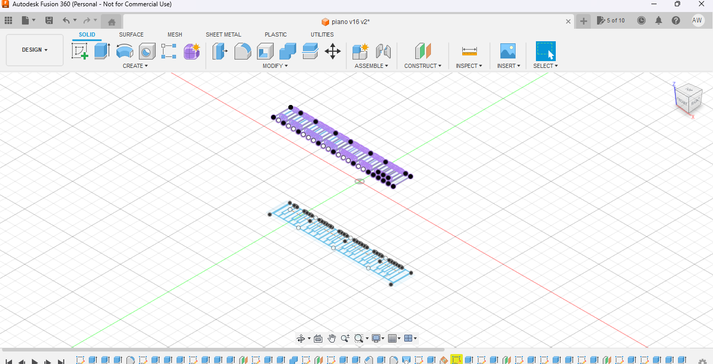Screen dimensions: 713x364
Task: Activate the Extrude tool
Action: [x=101, y=51]
